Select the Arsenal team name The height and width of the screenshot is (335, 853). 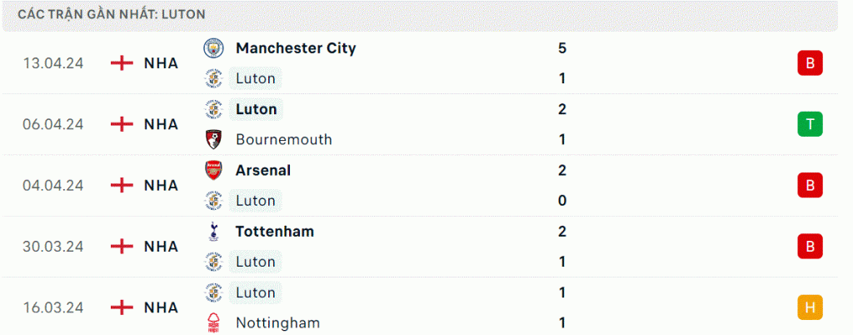263,171
